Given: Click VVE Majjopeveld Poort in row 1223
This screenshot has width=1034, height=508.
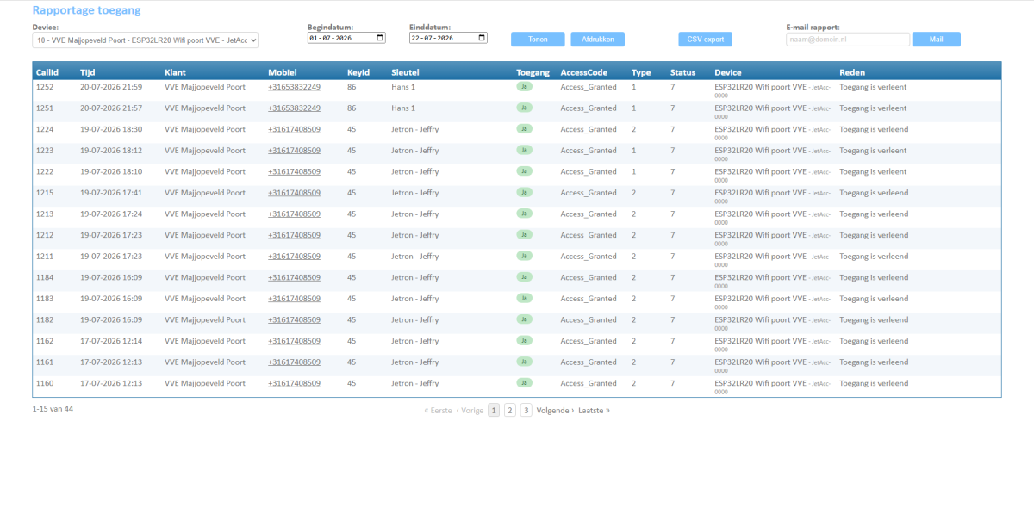Looking at the screenshot, I should pyautogui.click(x=205, y=151).
